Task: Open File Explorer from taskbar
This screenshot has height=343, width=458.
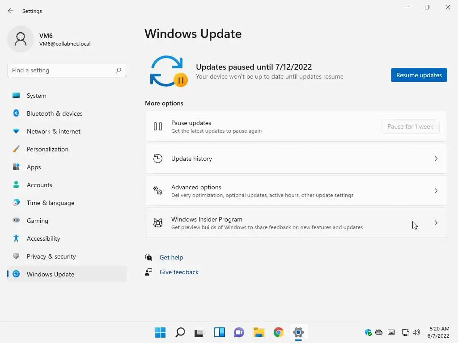Action: click(x=259, y=332)
